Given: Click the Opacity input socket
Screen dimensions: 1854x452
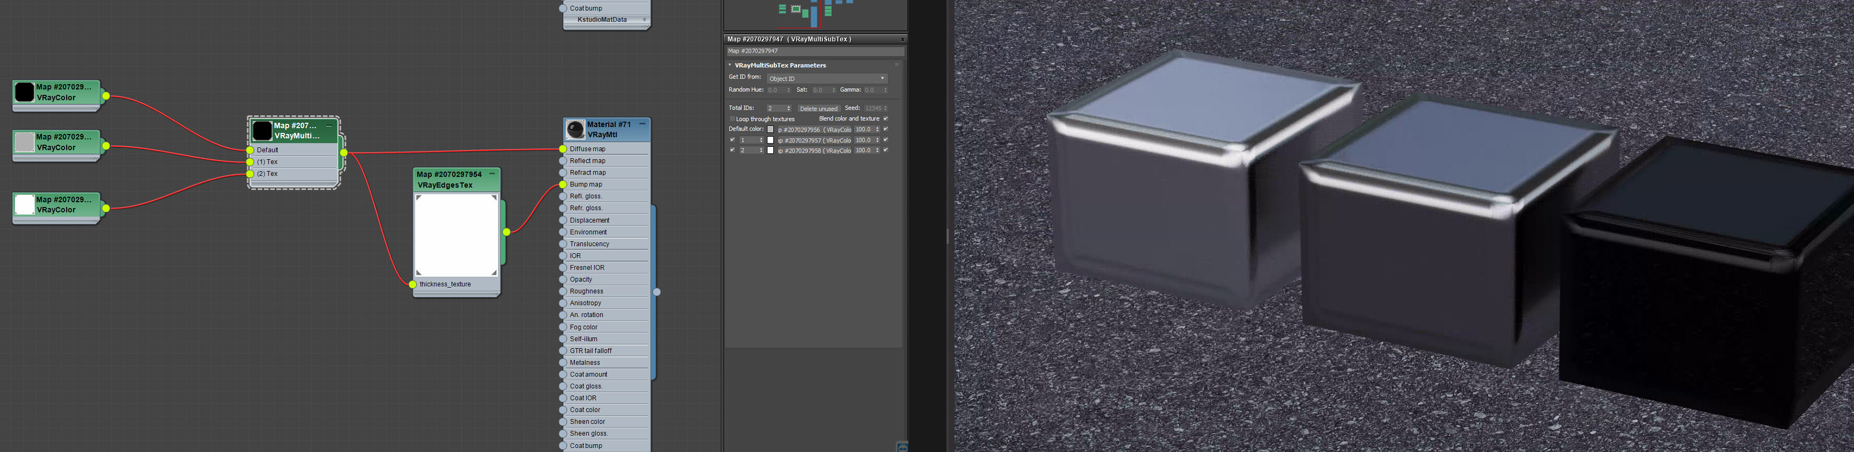Looking at the screenshot, I should [x=563, y=280].
